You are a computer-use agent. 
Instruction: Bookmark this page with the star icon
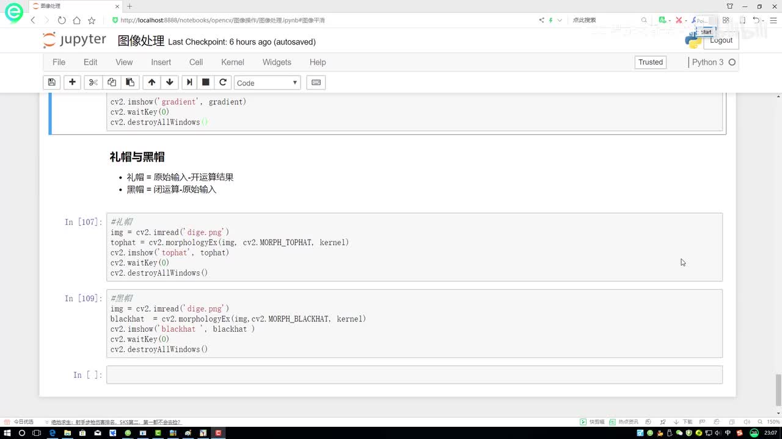point(92,20)
